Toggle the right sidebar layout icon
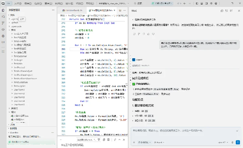Screen dimensions: 243x148 [207, 3]
